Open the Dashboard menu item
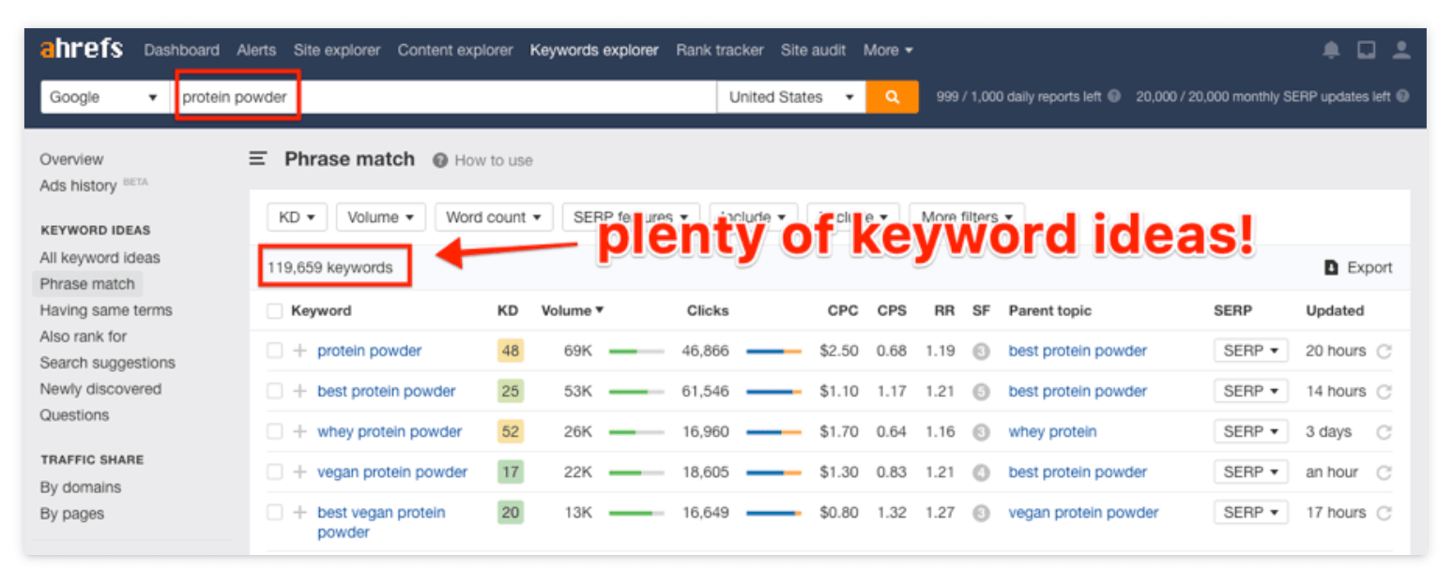This screenshot has width=1453, height=585. point(181,50)
